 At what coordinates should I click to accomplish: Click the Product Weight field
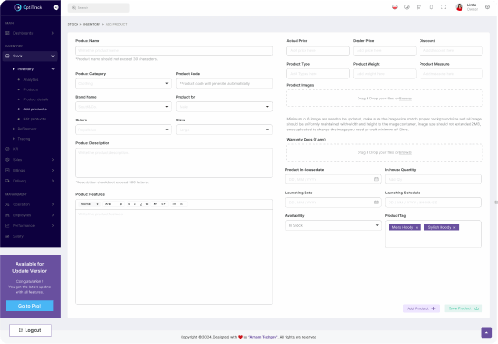[x=384, y=74]
